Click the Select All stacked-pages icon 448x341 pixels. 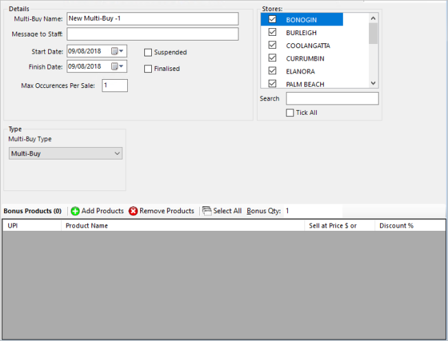click(x=206, y=211)
